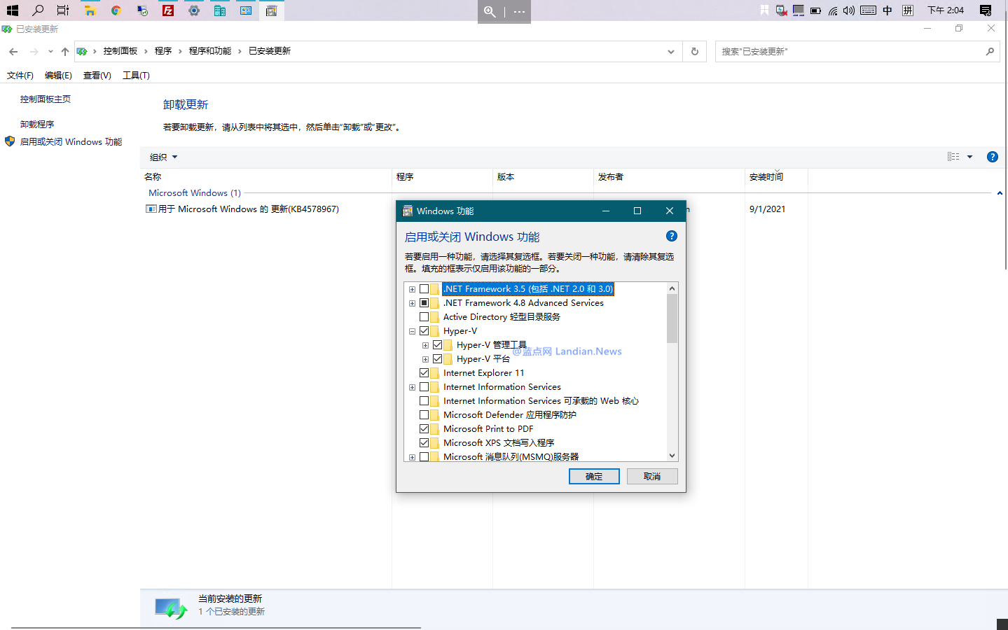Open the 组织 dropdown menu

coord(163,157)
